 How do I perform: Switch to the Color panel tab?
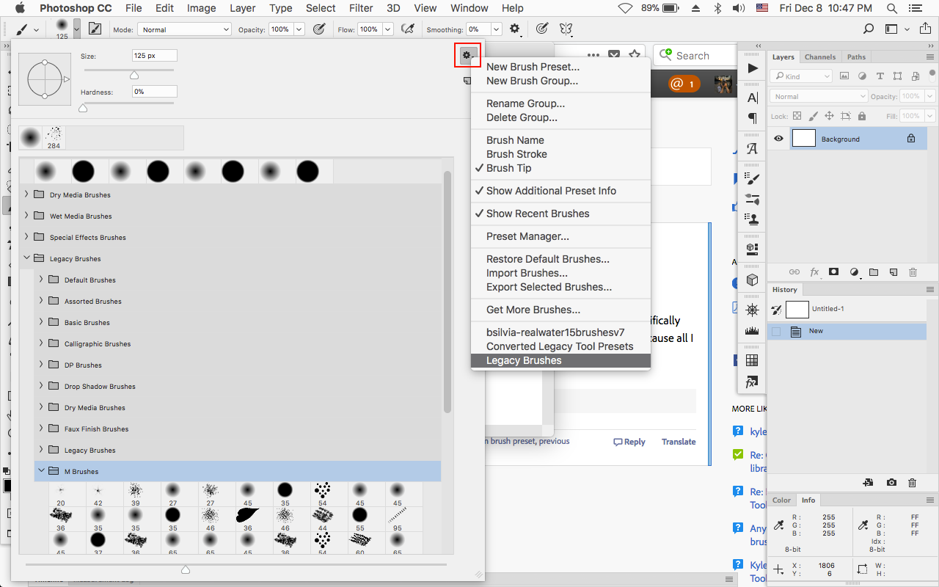click(x=782, y=500)
